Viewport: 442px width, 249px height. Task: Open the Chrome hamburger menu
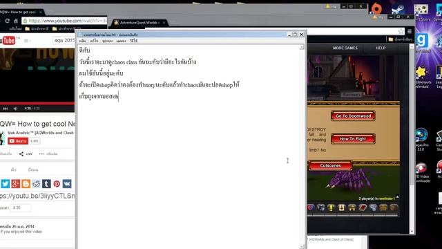410,31
